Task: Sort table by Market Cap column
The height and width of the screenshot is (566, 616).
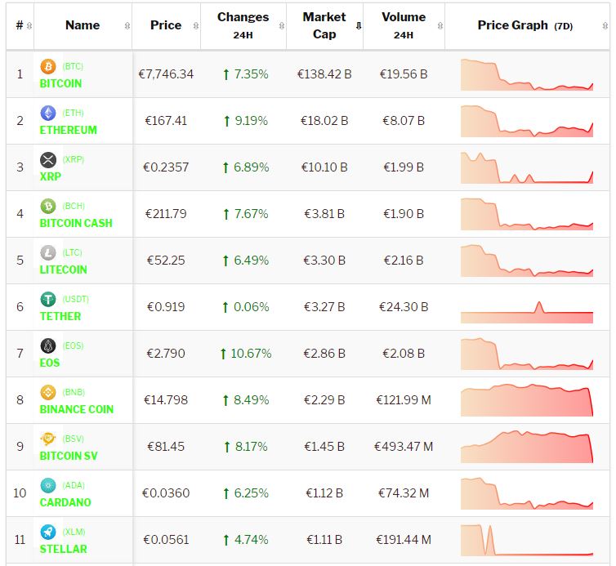Action: [x=324, y=25]
